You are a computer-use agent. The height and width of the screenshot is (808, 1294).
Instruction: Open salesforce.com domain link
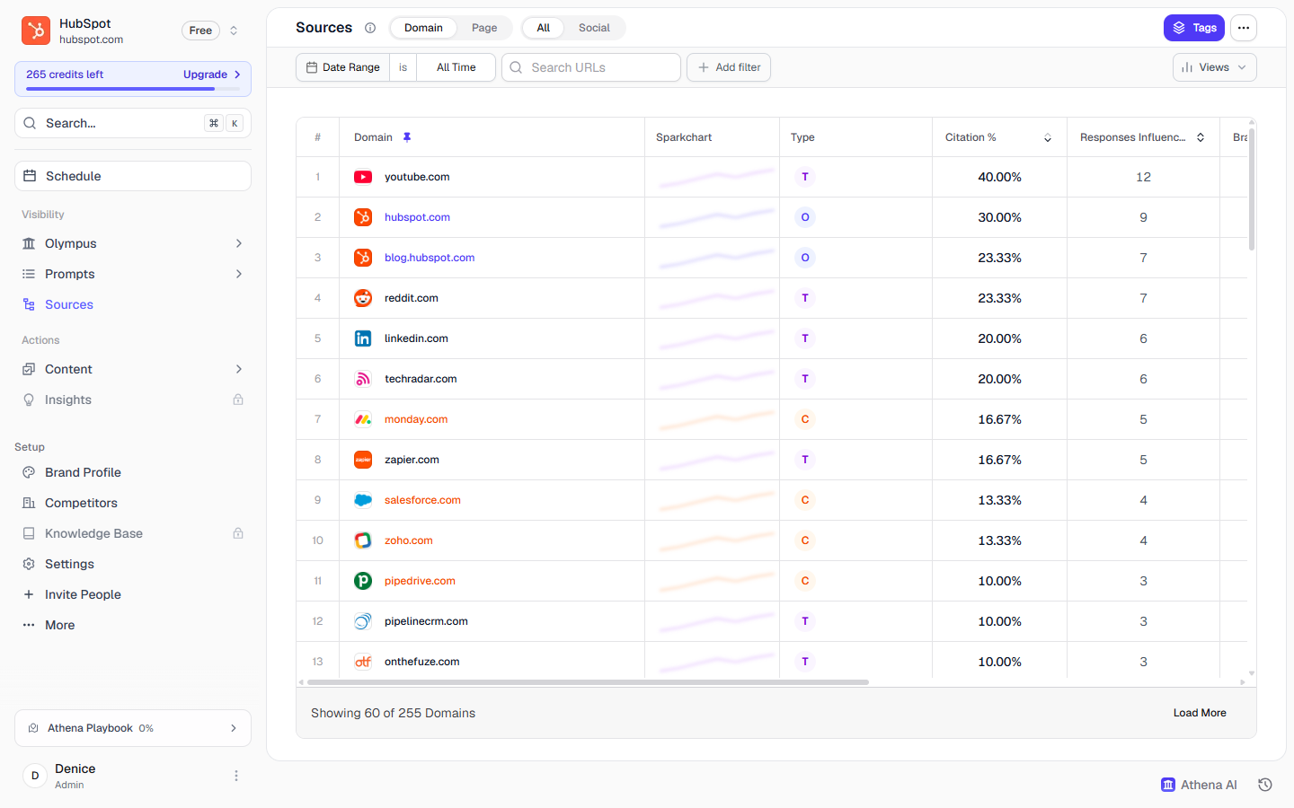click(422, 500)
